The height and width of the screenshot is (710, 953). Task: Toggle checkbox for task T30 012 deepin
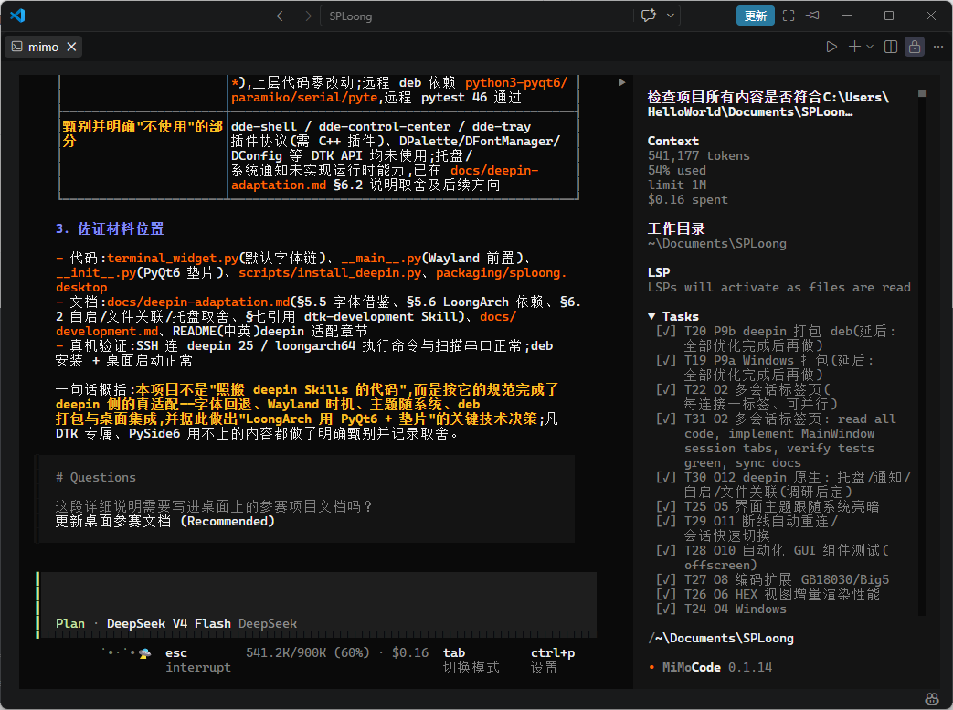click(666, 477)
